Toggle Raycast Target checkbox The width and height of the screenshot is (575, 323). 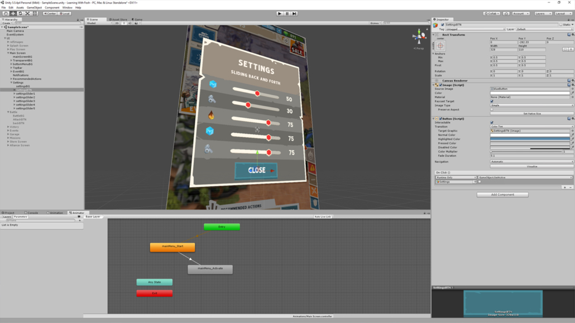point(492,101)
